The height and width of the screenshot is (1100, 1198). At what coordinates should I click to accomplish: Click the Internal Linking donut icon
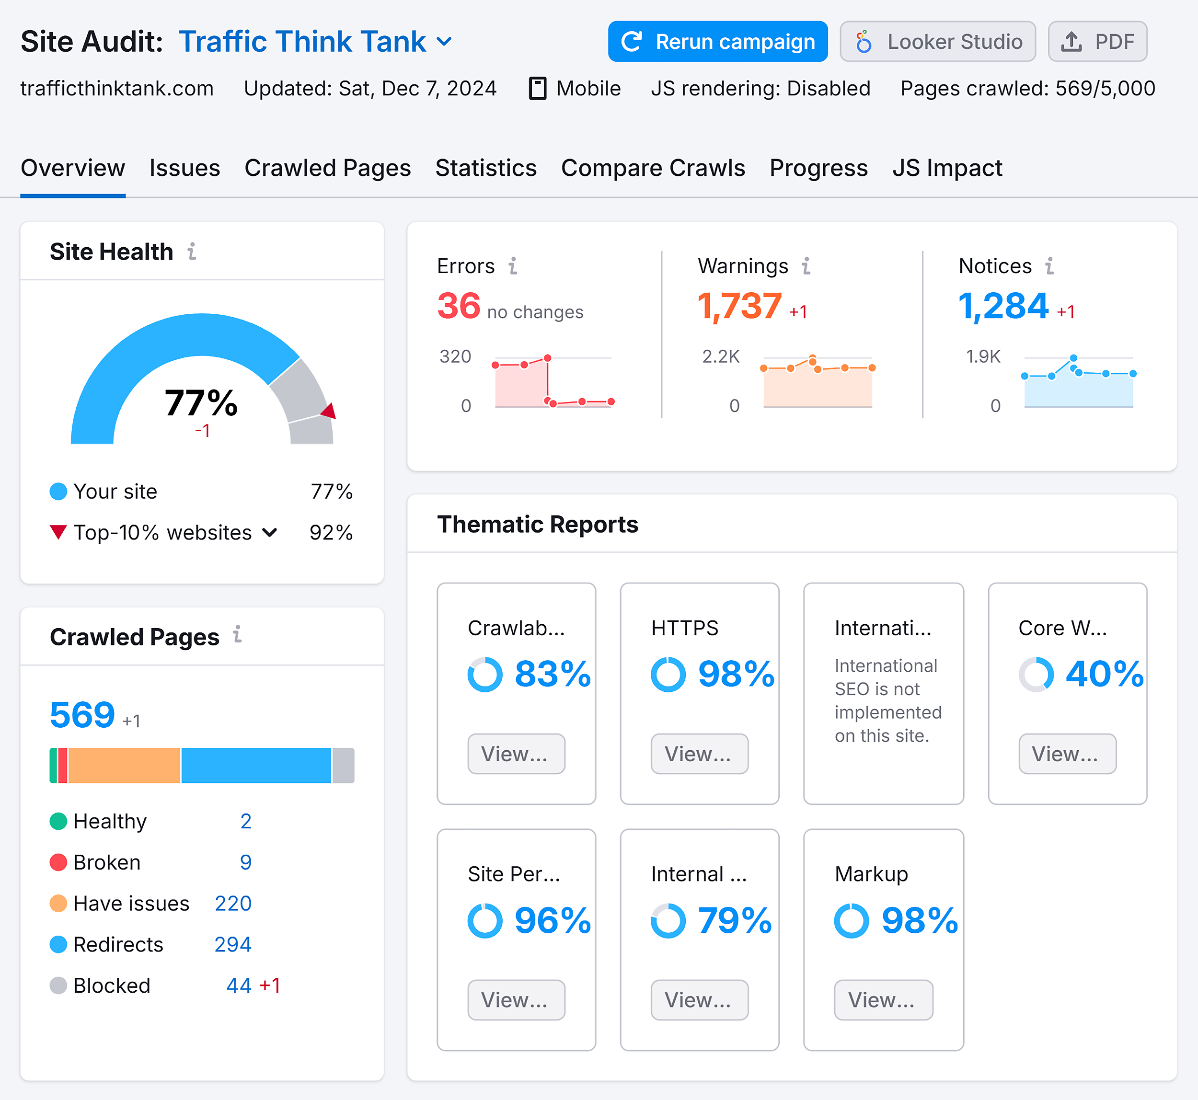668,921
